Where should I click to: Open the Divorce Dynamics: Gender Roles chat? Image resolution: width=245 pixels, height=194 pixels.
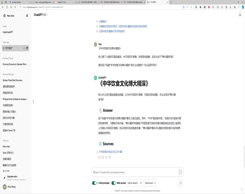pyautogui.click(x=15, y=64)
